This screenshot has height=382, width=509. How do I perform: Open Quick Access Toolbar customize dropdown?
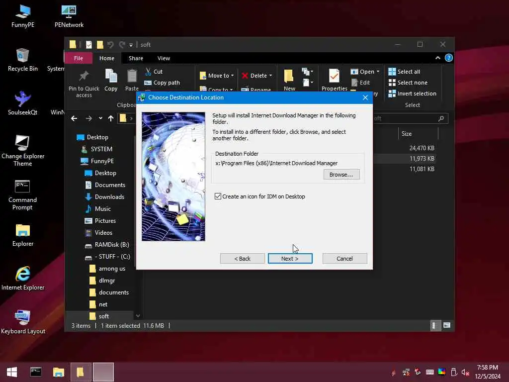point(131,45)
